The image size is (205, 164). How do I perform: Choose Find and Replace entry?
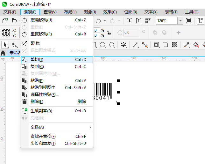57,137
